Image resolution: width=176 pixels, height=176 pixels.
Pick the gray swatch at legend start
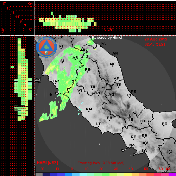[39, 174]
